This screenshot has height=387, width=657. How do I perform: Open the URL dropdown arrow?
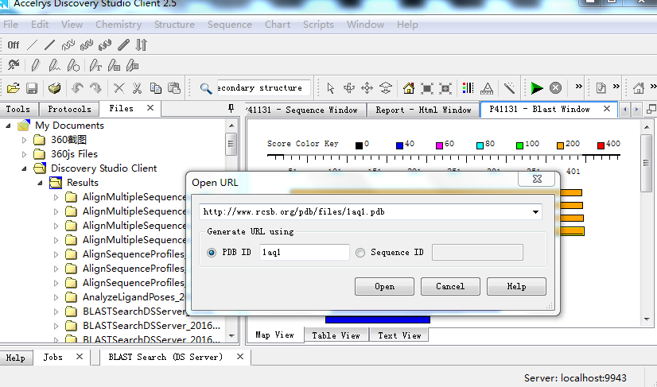(535, 212)
